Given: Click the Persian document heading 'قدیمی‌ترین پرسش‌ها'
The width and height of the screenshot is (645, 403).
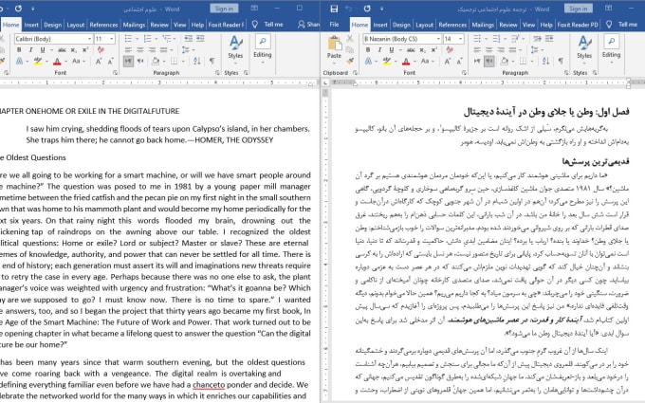Looking at the screenshot, I should pyautogui.click(x=596, y=161).
